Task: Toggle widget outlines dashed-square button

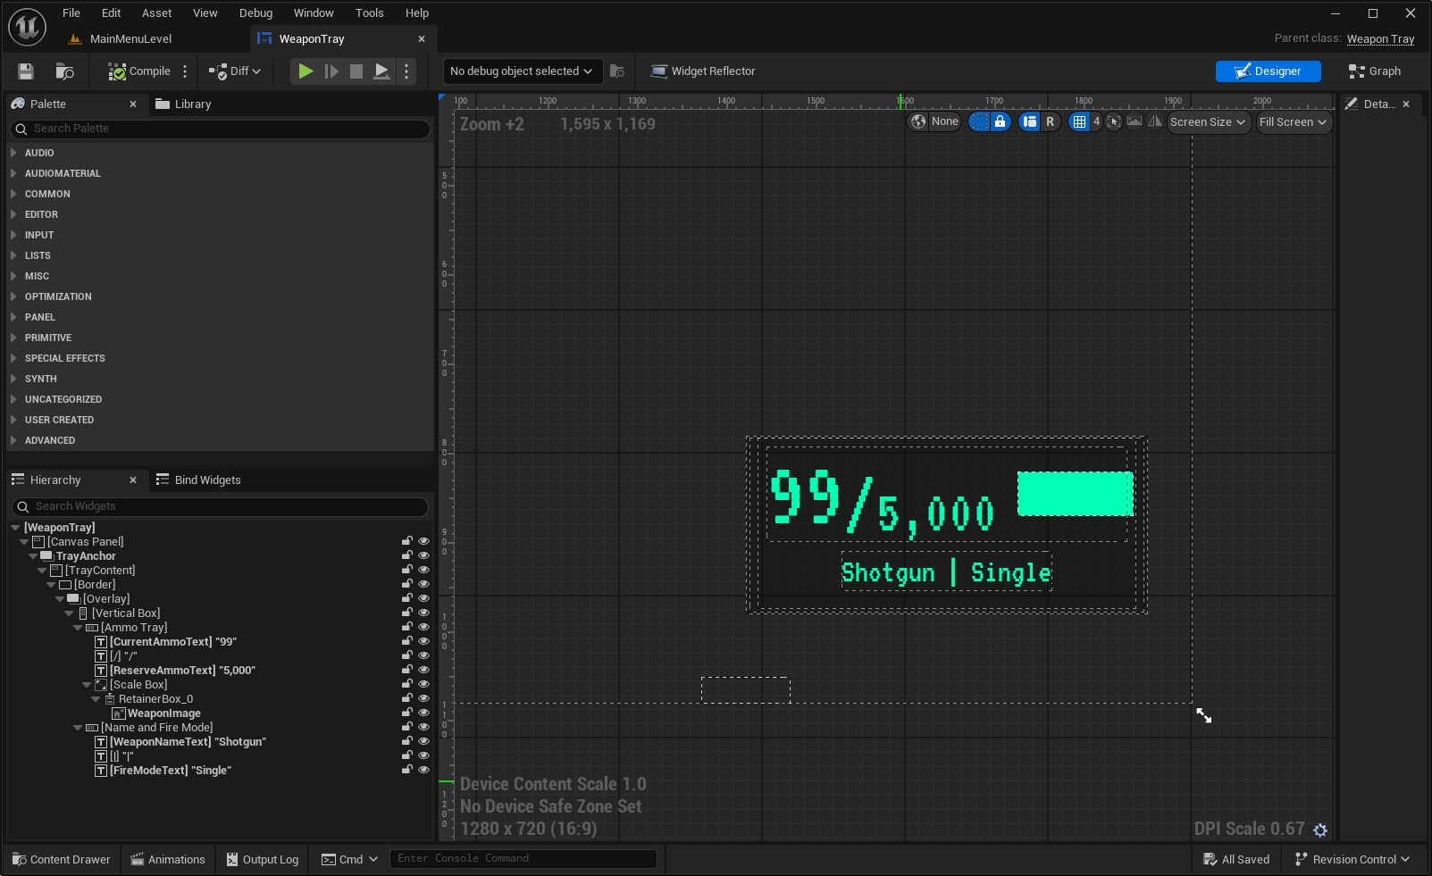Action: 980,122
